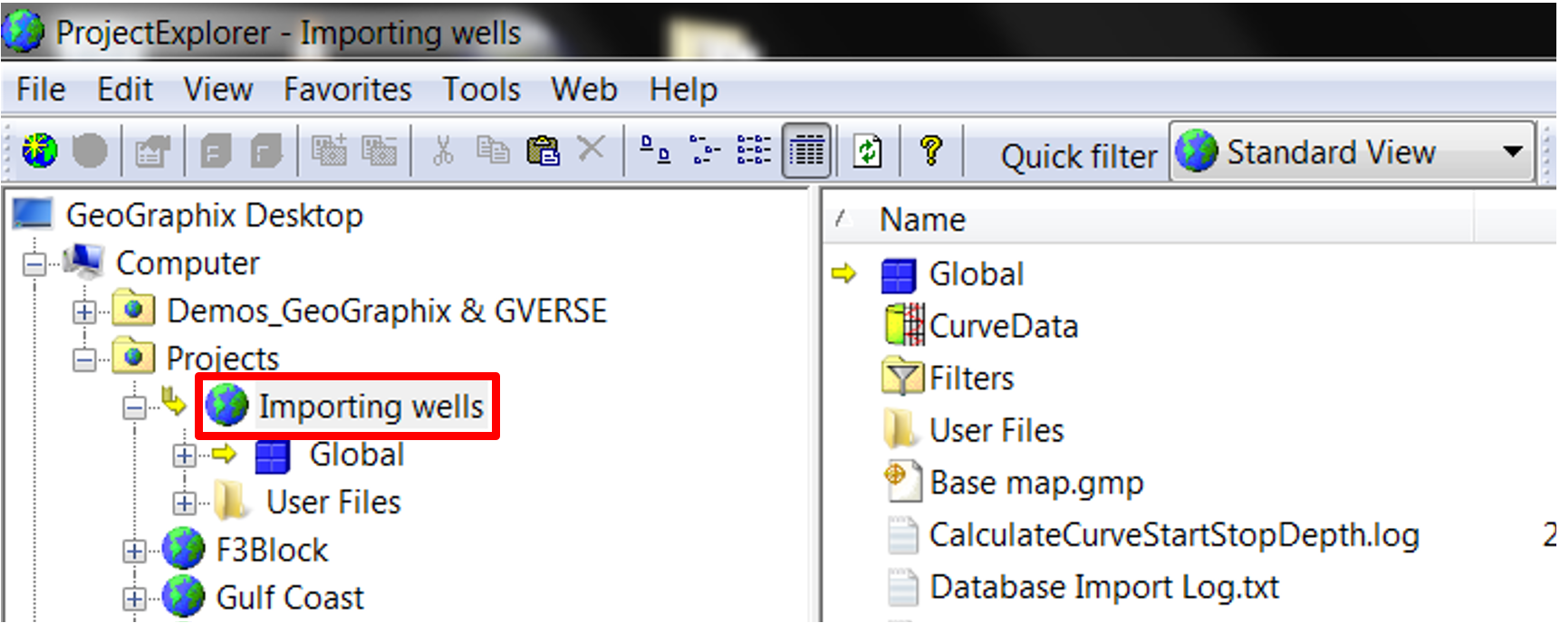
Task: Expand the F3Block project node
Action: click(x=134, y=551)
